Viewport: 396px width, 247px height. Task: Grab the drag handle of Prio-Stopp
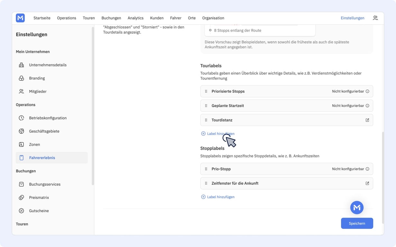click(206, 169)
